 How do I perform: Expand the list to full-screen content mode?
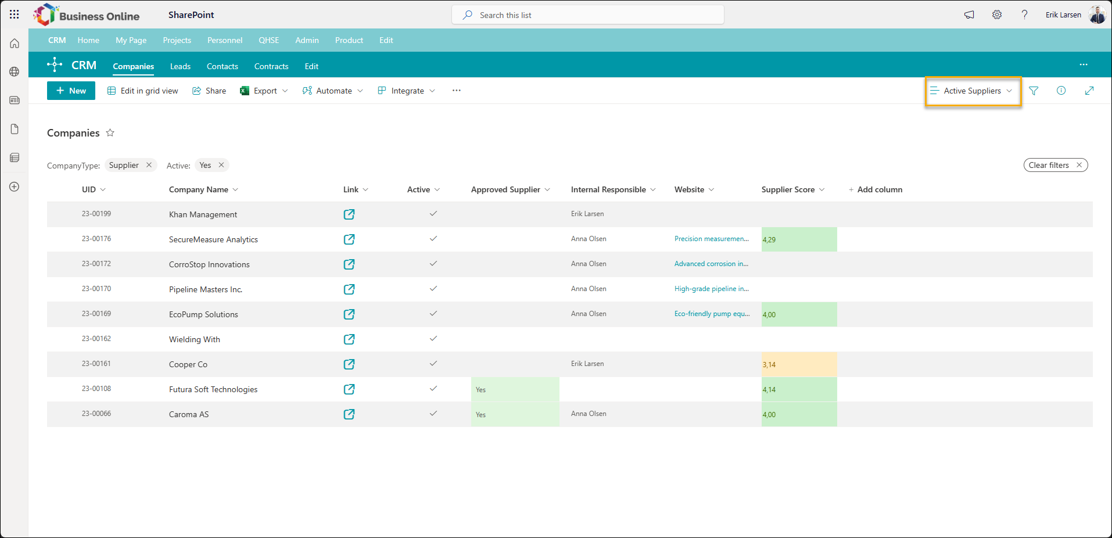1089,91
